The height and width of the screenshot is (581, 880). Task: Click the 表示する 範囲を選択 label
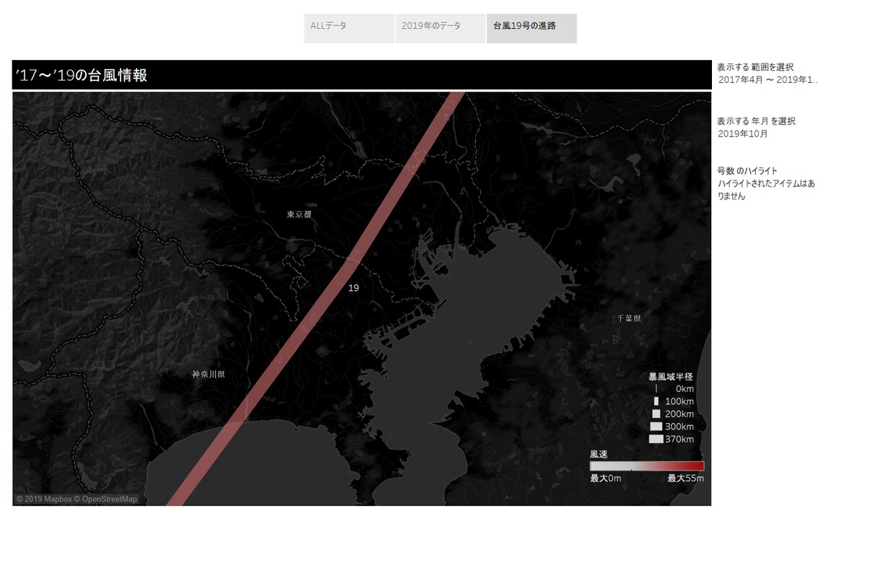coord(755,67)
